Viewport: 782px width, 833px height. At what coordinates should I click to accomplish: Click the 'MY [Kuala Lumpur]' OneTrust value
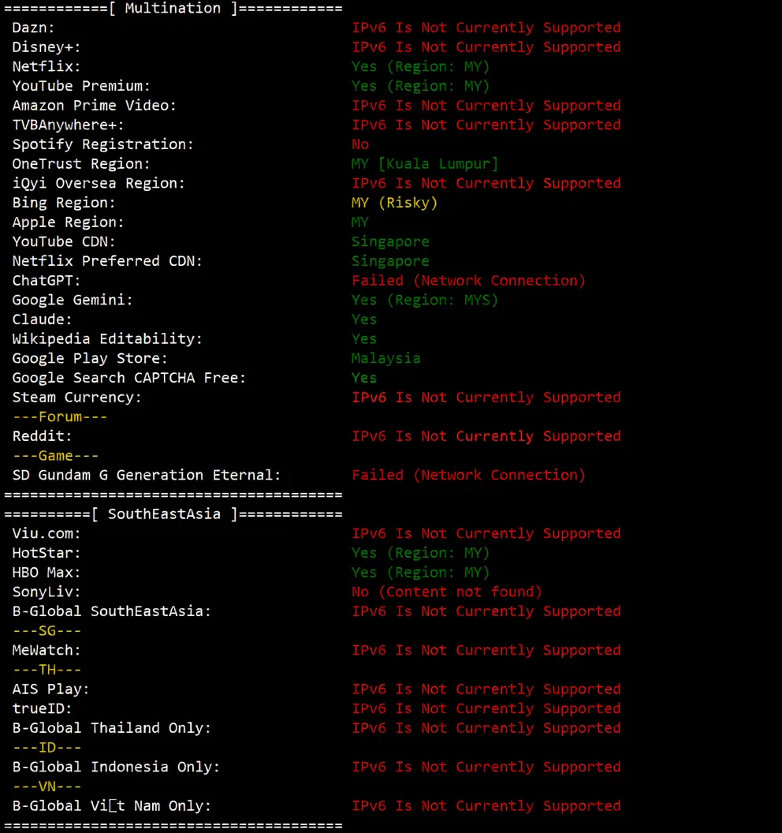pyautogui.click(x=424, y=164)
